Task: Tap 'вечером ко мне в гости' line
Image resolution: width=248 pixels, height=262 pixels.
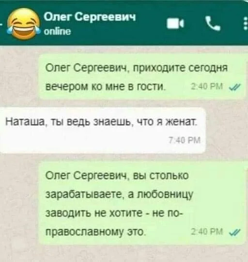Action: pos(105,87)
